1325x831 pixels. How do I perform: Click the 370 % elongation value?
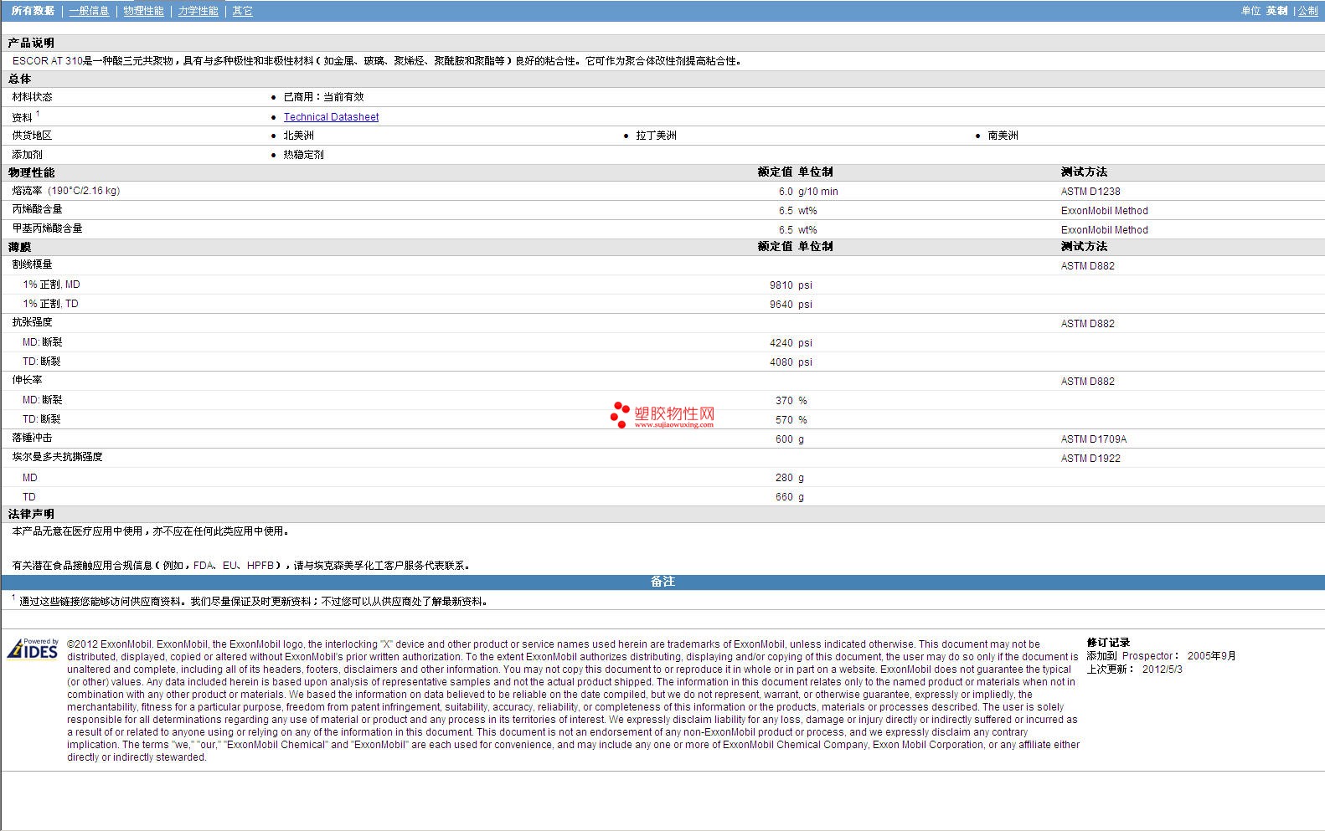tap(791, 401)
